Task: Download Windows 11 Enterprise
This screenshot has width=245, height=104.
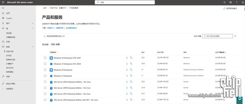Action: (x=127, y=76)
